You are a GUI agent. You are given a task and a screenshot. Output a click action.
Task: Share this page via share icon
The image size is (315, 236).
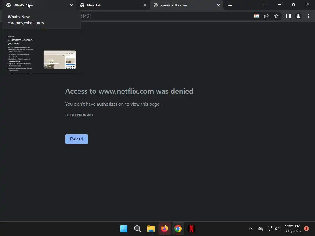coord(266,16)
